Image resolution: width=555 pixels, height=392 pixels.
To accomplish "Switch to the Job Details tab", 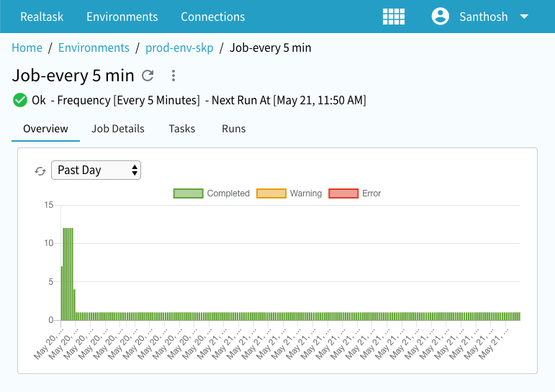I will (x=118, y=129).
